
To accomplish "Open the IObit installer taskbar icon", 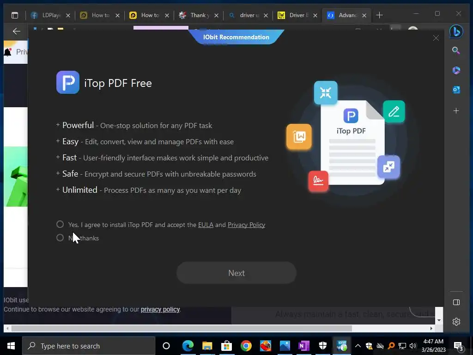I will [x=342, y=346].
